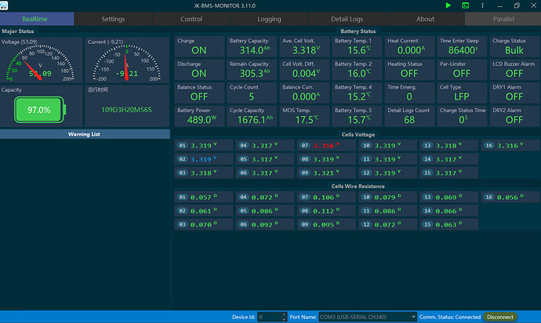
Task: Click the Balance Status OFF indicator
Action: pos(199,97)
